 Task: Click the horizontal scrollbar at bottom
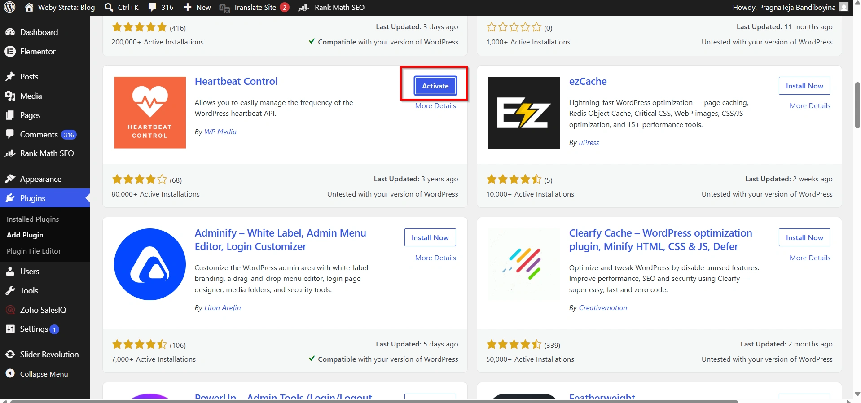point(374,401)
